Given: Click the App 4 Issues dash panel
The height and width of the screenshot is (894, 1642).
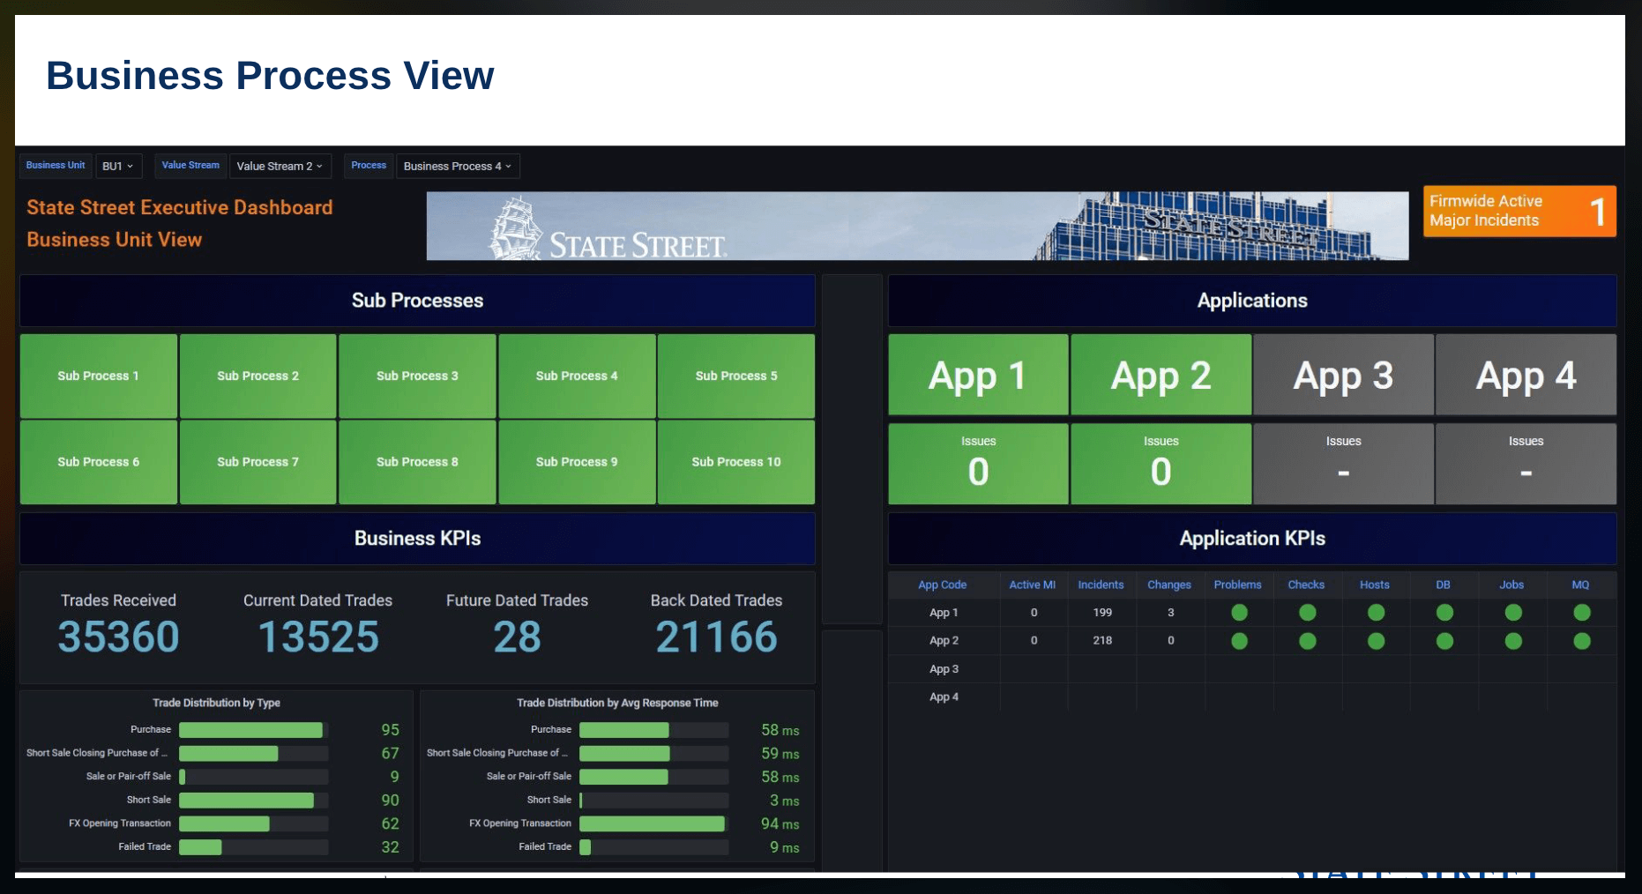Looking at the screenshot, I should [x=1526, y=464].
